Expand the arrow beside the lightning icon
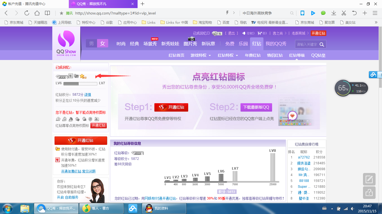 [x=234, y=13]
